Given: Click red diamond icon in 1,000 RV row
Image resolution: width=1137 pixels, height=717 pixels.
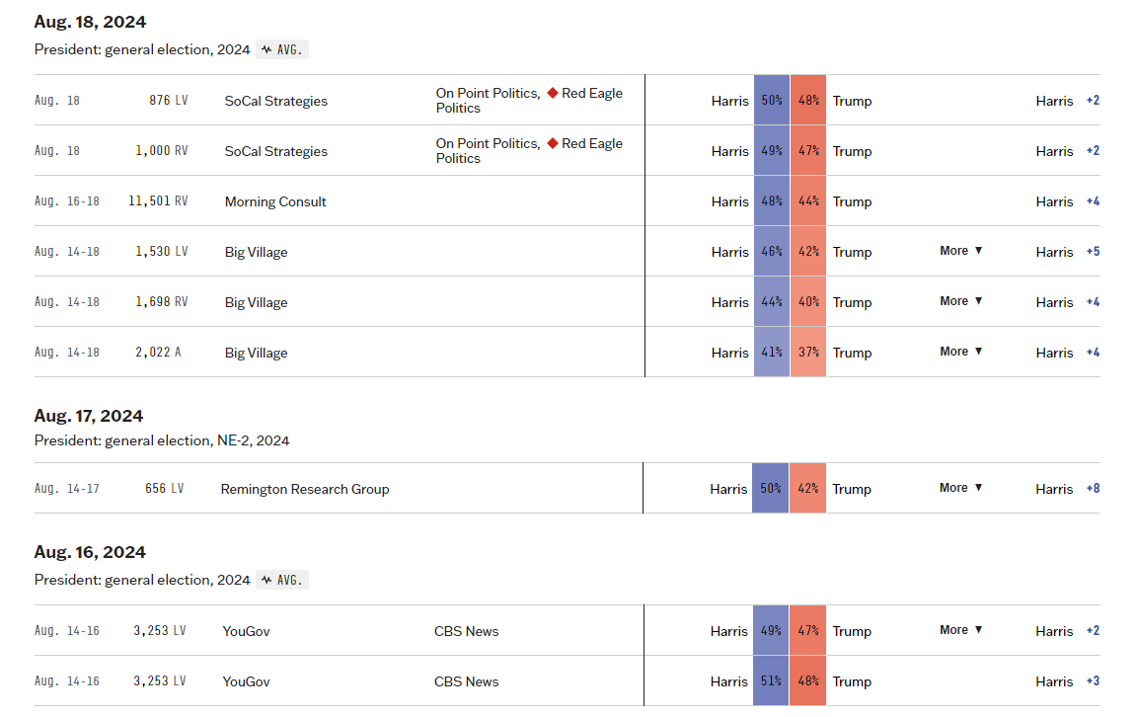Looking at the screenshot, I should (x=553, y=143).
